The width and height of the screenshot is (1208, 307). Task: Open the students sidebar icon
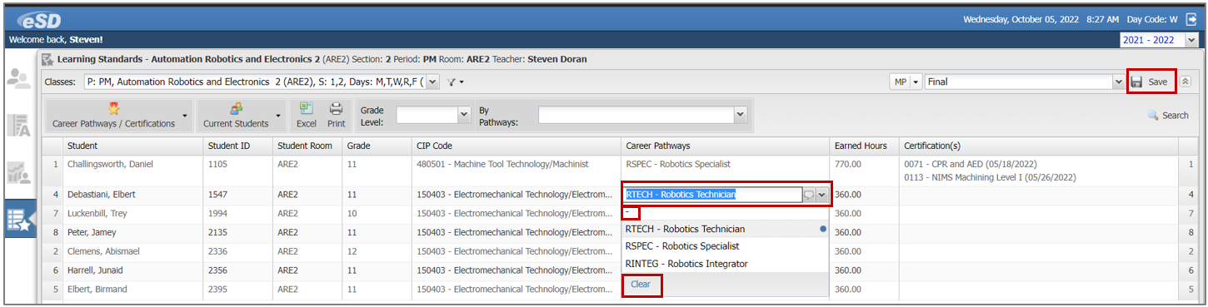click(18, 79)
